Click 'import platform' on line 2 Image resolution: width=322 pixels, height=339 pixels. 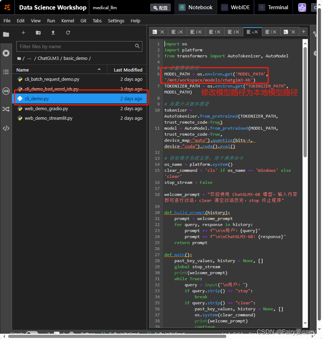click(183, 50)
